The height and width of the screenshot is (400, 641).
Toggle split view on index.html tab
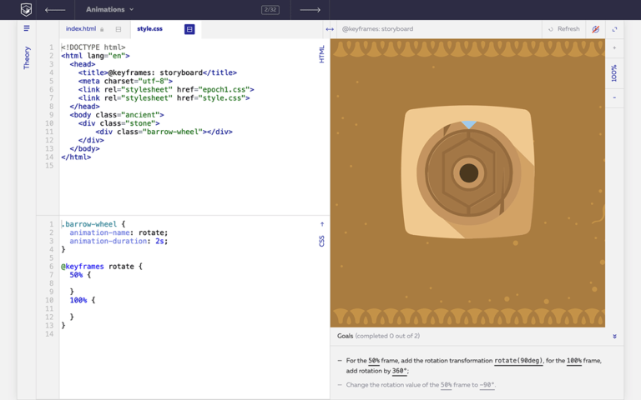(x=119, y=29)
